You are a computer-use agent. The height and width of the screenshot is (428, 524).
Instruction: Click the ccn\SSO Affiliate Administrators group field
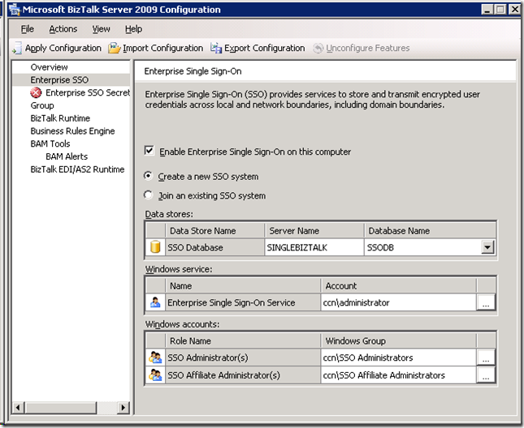pos(398,375)
